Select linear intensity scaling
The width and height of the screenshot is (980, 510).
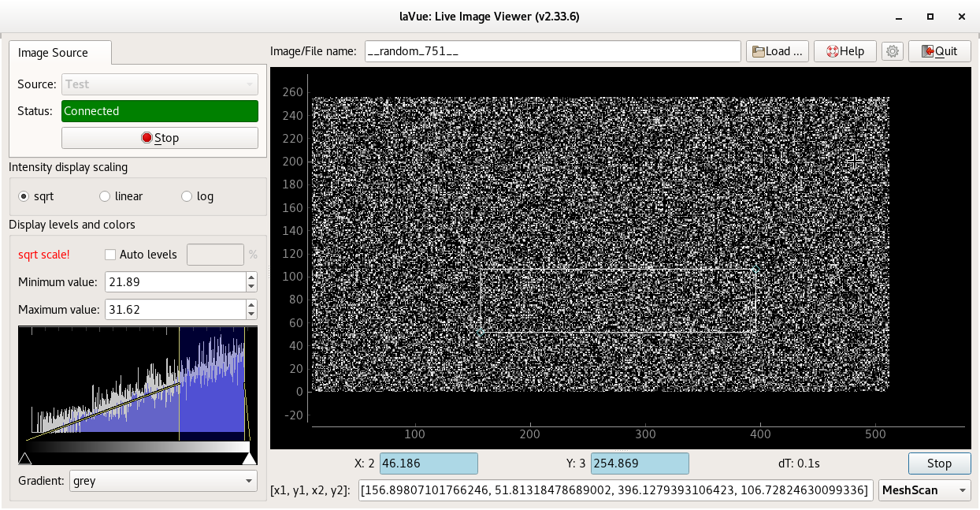click(x=105, y=196)
